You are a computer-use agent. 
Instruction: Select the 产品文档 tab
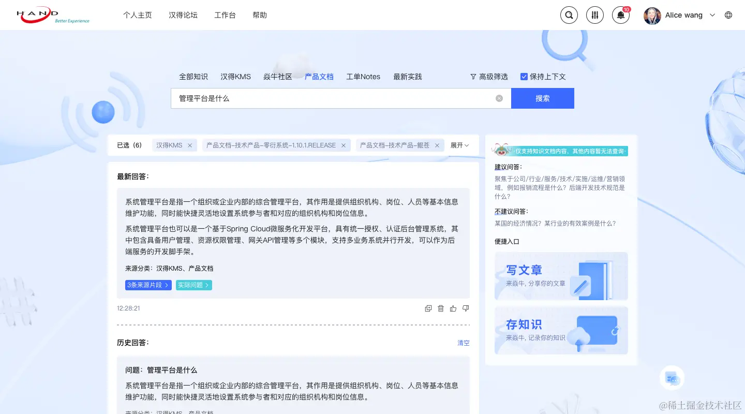(319, 77)
